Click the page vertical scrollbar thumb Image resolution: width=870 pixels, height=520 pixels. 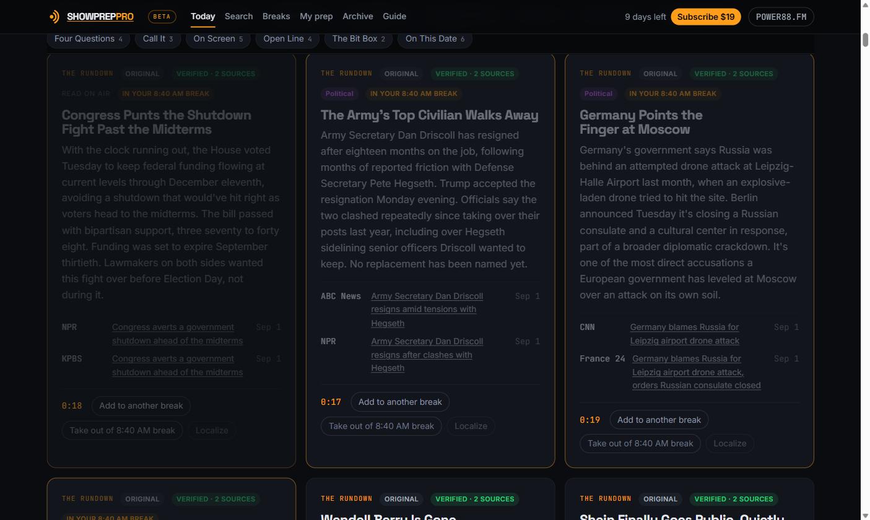865,40
